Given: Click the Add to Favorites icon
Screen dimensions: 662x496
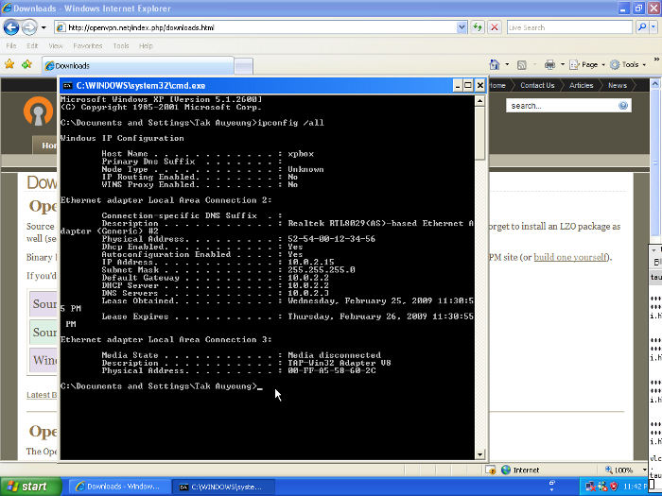Looking at the screenshot, I should tap(26, 64).
